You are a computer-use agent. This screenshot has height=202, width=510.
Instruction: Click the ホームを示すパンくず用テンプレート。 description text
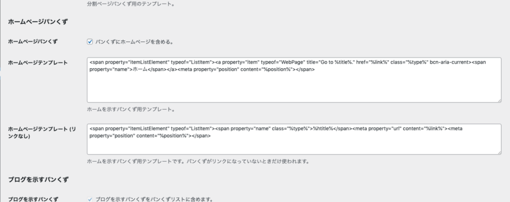pos(131,109)
